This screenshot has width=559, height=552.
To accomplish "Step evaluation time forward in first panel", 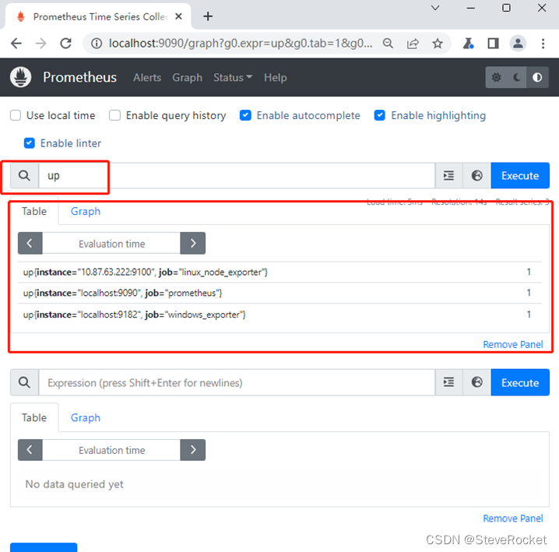I will tap(193, 243).
